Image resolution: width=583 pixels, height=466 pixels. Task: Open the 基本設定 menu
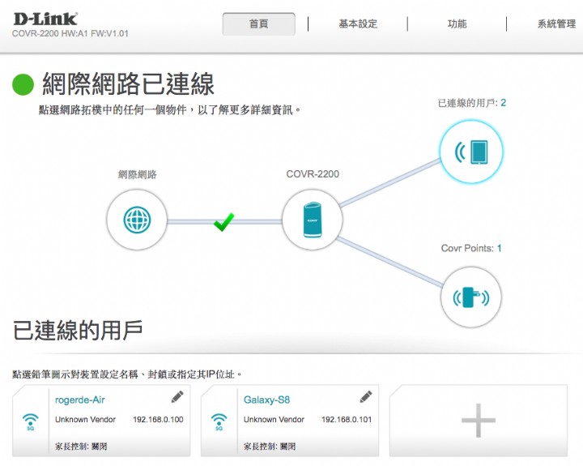[357, 24]
